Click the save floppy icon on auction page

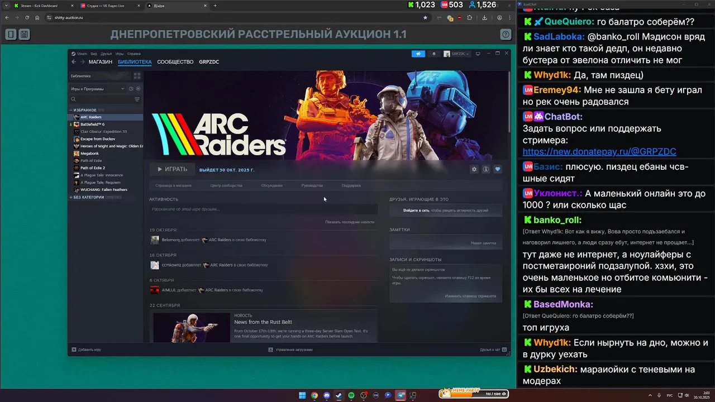click(x=24, y=35)
